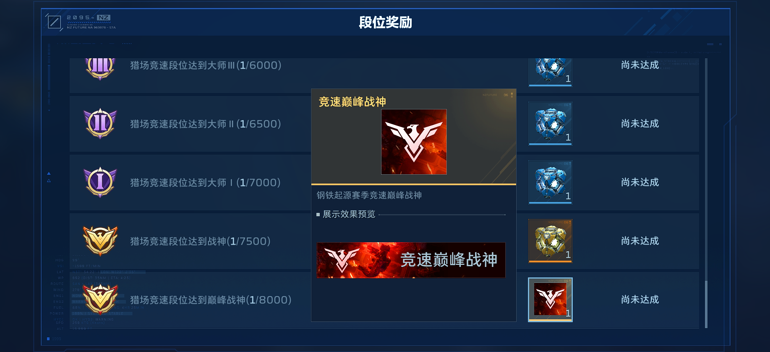Click the 竞速巅峰战神 banner preview

411,260
